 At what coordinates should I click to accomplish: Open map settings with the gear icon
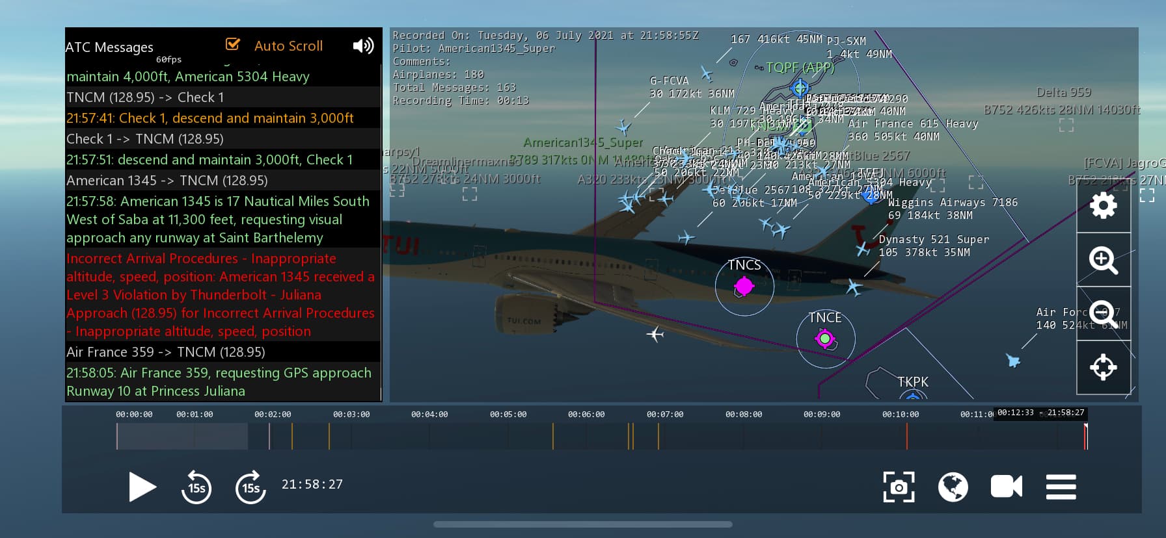pos(1104,206)
